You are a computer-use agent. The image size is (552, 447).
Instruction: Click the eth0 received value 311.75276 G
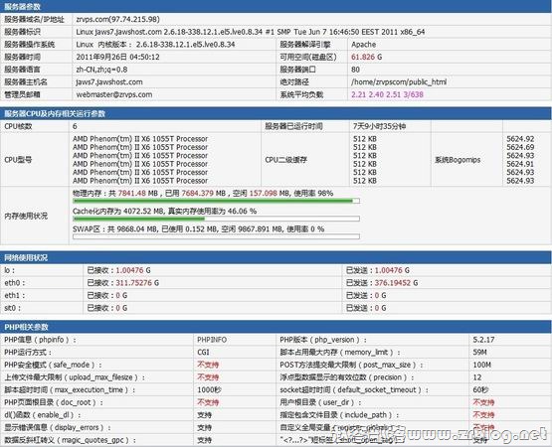coord(137,283)
